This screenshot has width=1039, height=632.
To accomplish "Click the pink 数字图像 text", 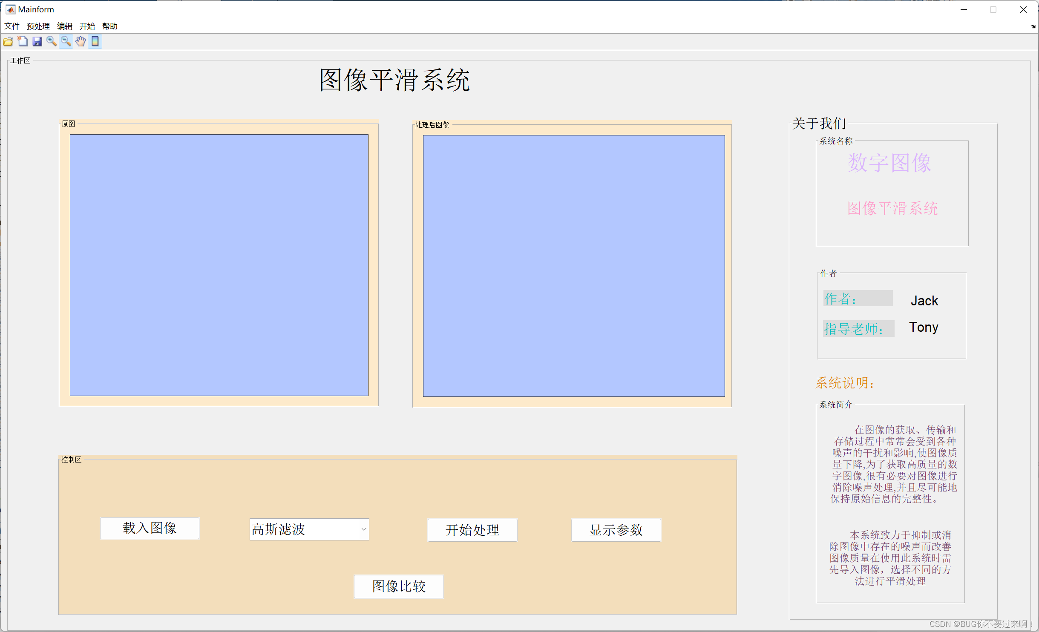I will tap(889, 163).
